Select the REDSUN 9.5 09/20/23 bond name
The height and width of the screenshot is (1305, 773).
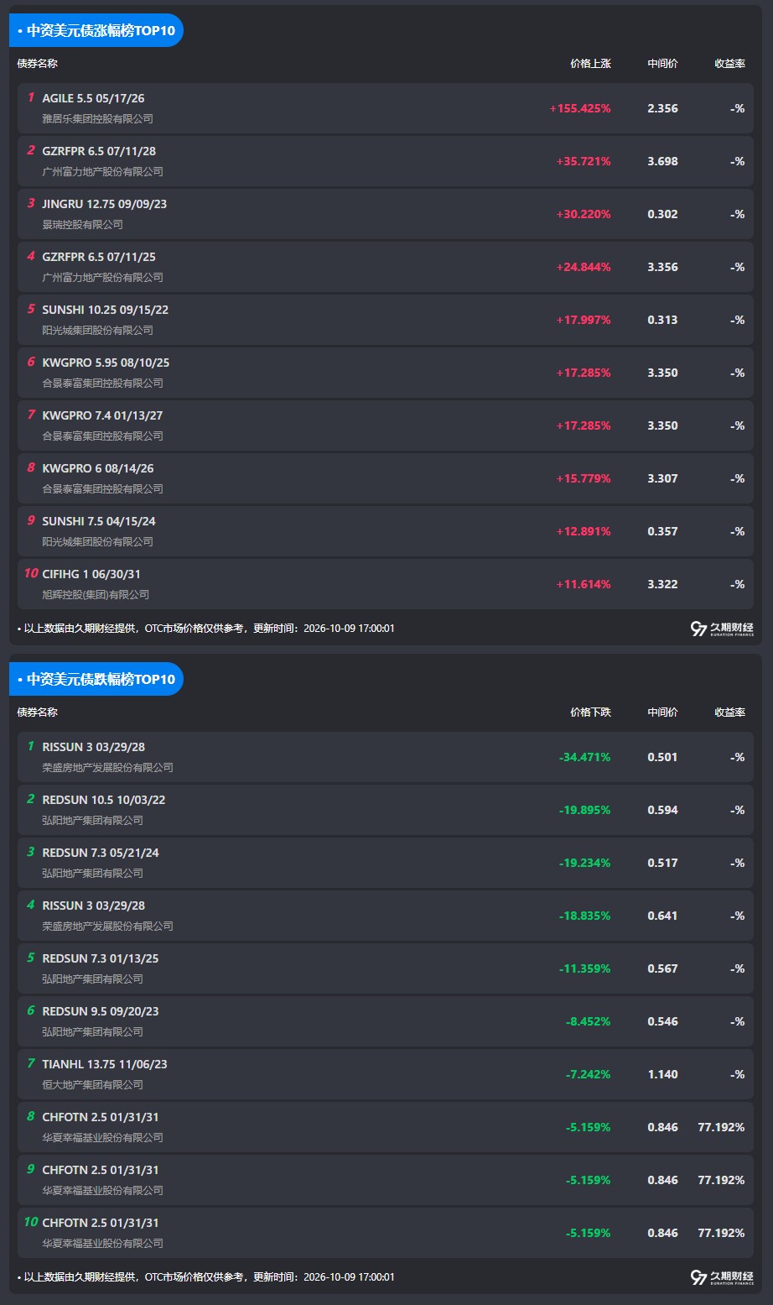(101, 1011)
